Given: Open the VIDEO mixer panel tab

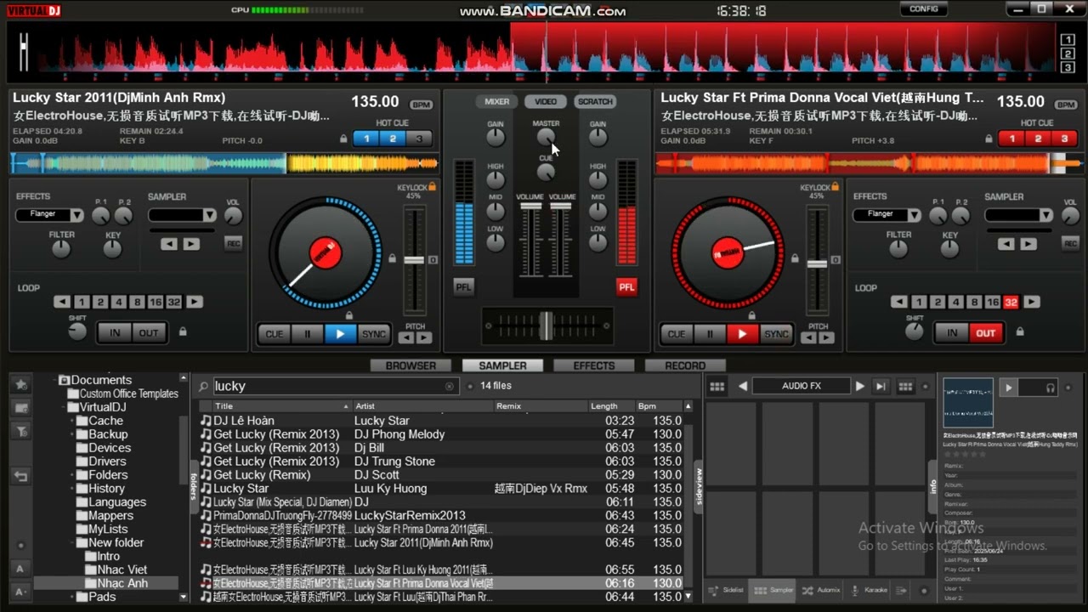Looking at the screenshot, I should pyautogui.click(x=546, y=101).
